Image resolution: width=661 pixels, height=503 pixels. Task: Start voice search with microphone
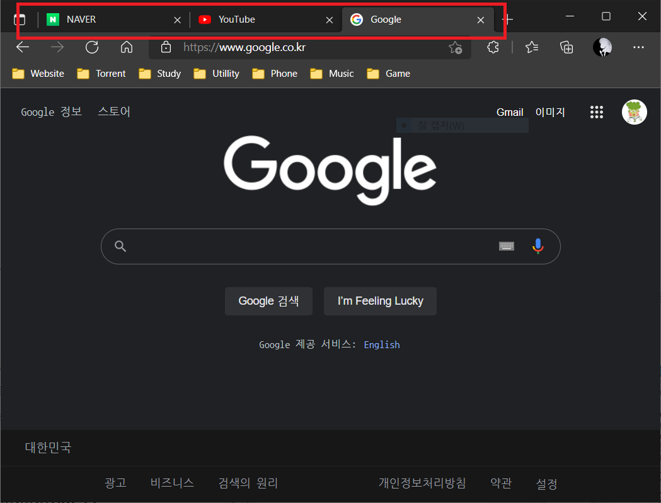538,246
